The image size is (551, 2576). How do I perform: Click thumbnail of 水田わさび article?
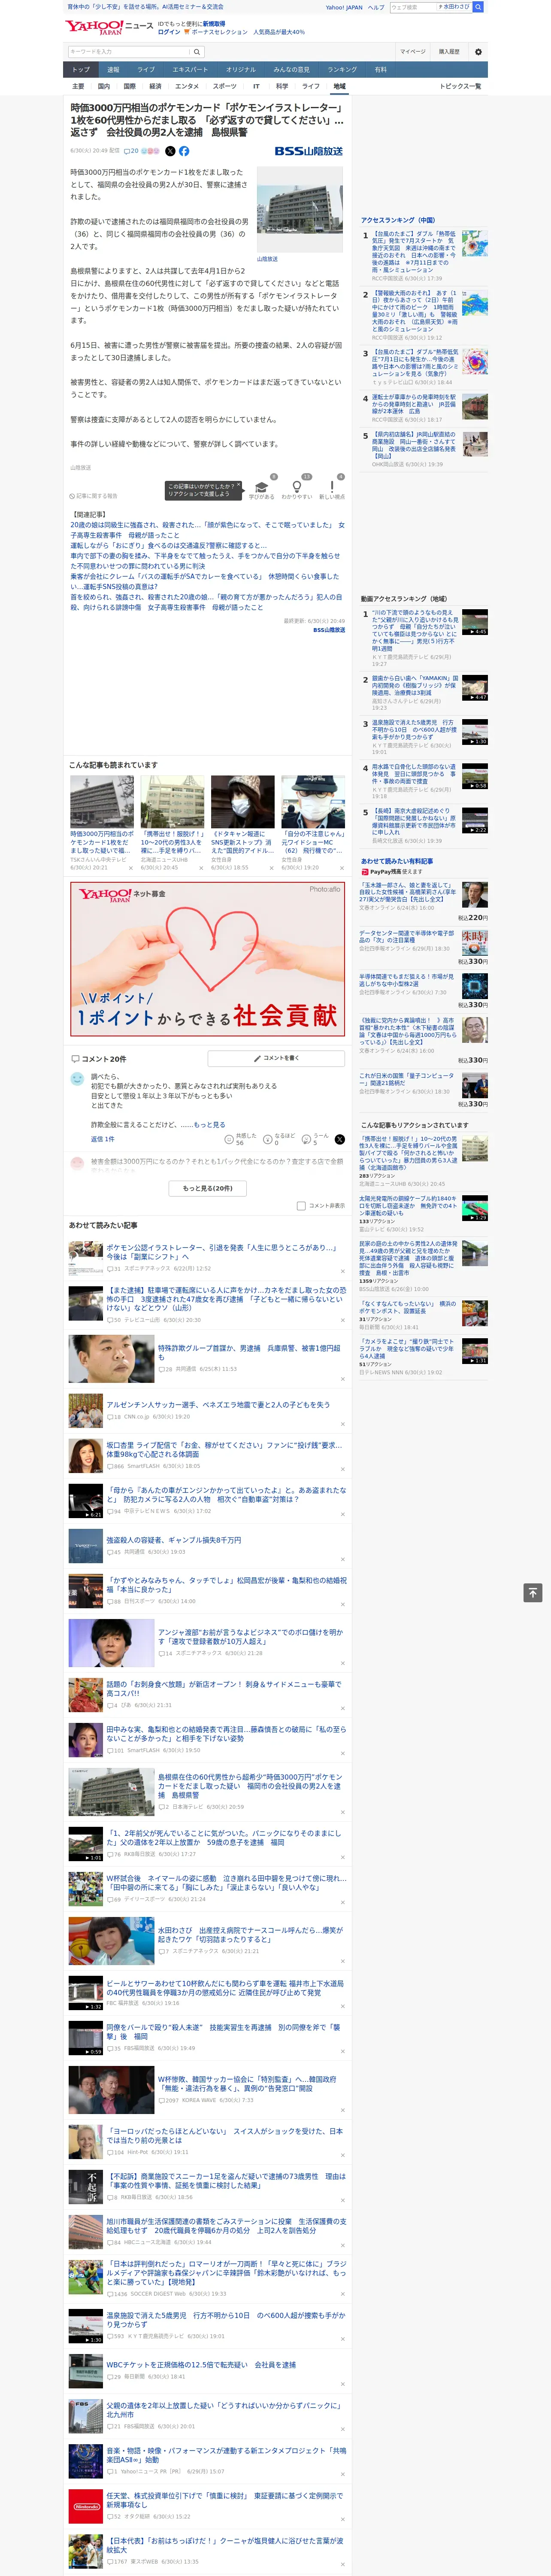point(111,1941)
